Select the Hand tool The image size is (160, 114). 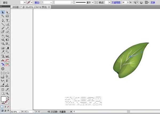click(x=3, y=93)
